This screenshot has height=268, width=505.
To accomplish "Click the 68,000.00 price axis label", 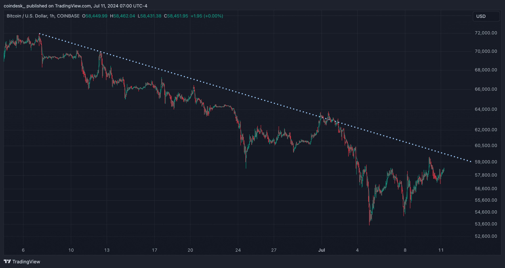I will pyautogui.click(x=486, y=70).
